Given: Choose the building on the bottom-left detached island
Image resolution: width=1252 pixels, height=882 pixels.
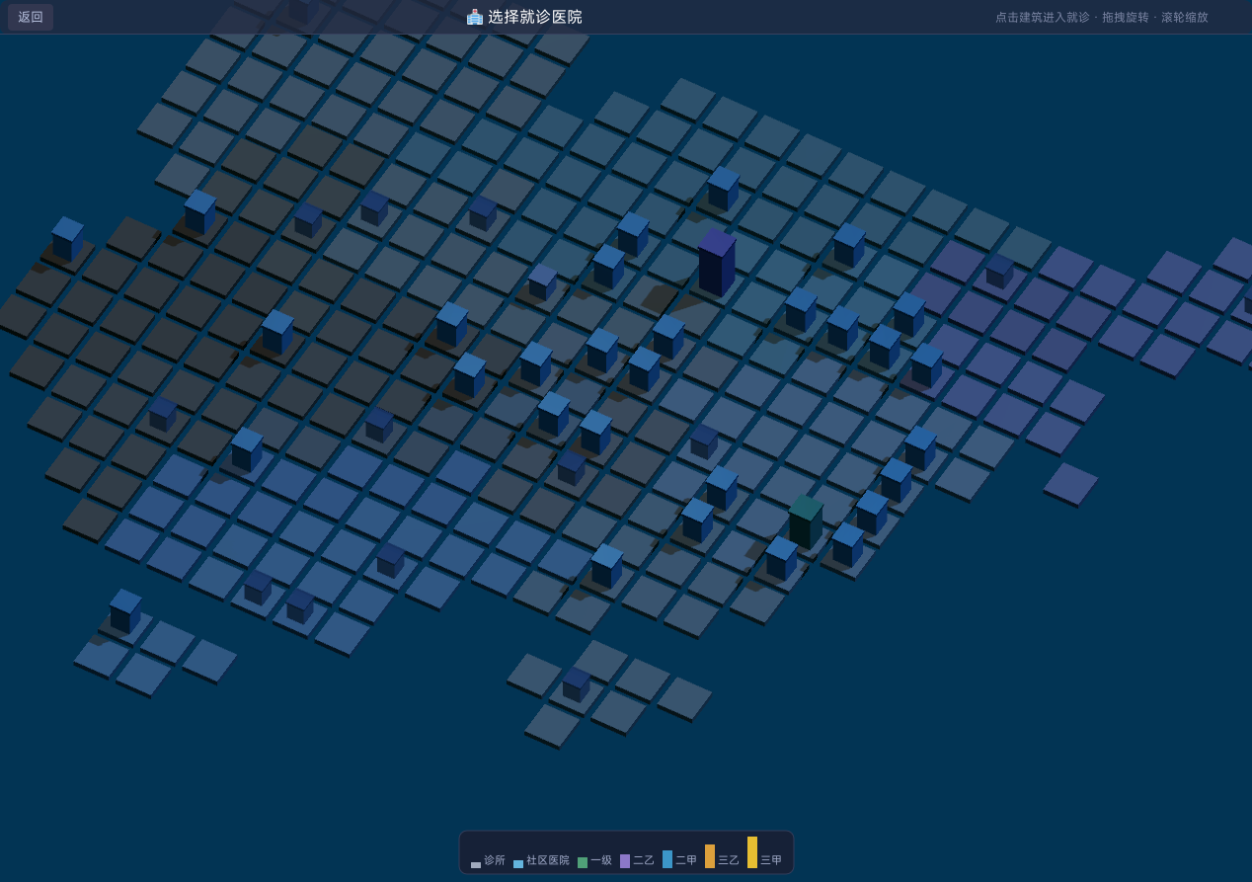Looking at the screenshot, I should (x=125, y=611).
